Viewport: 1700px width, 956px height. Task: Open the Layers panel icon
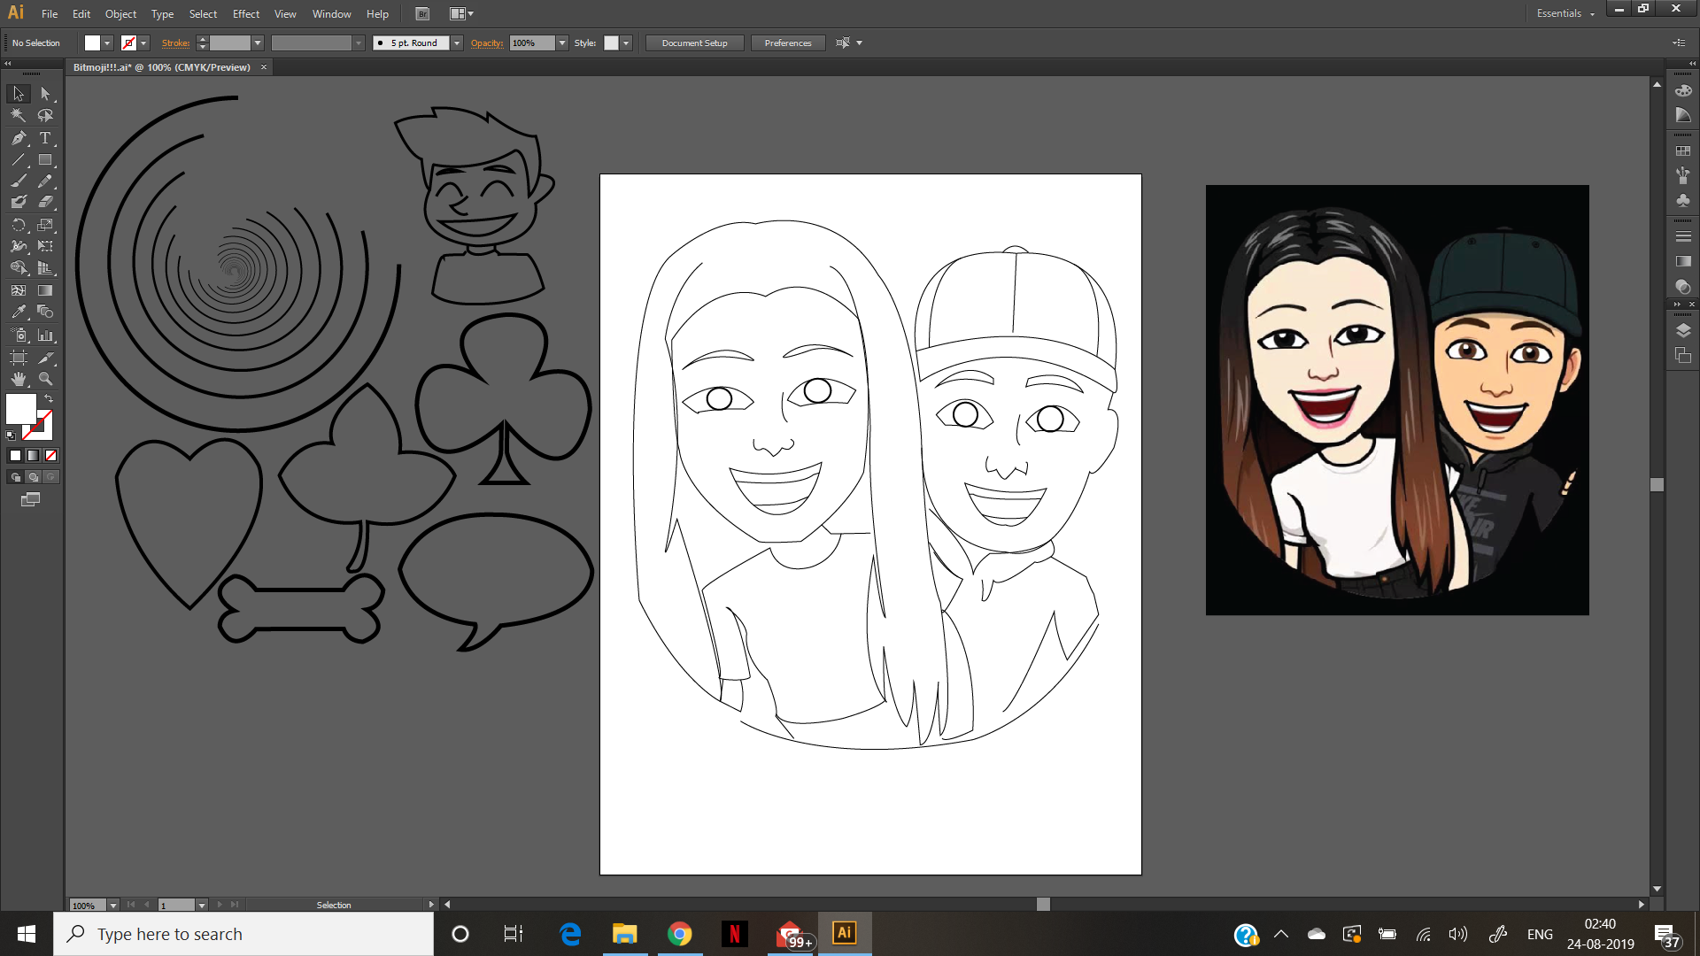[1683, 330]
